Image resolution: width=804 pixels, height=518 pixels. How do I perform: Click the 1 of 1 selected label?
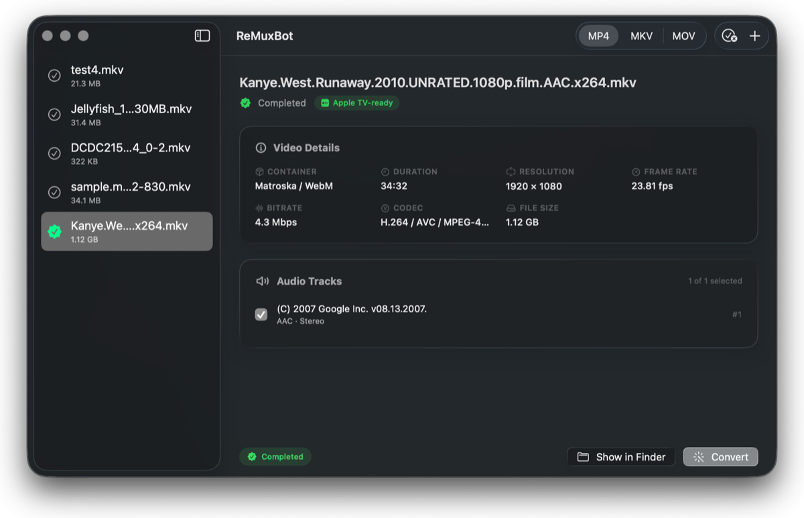pyautogui.click(x=715, y=281)
